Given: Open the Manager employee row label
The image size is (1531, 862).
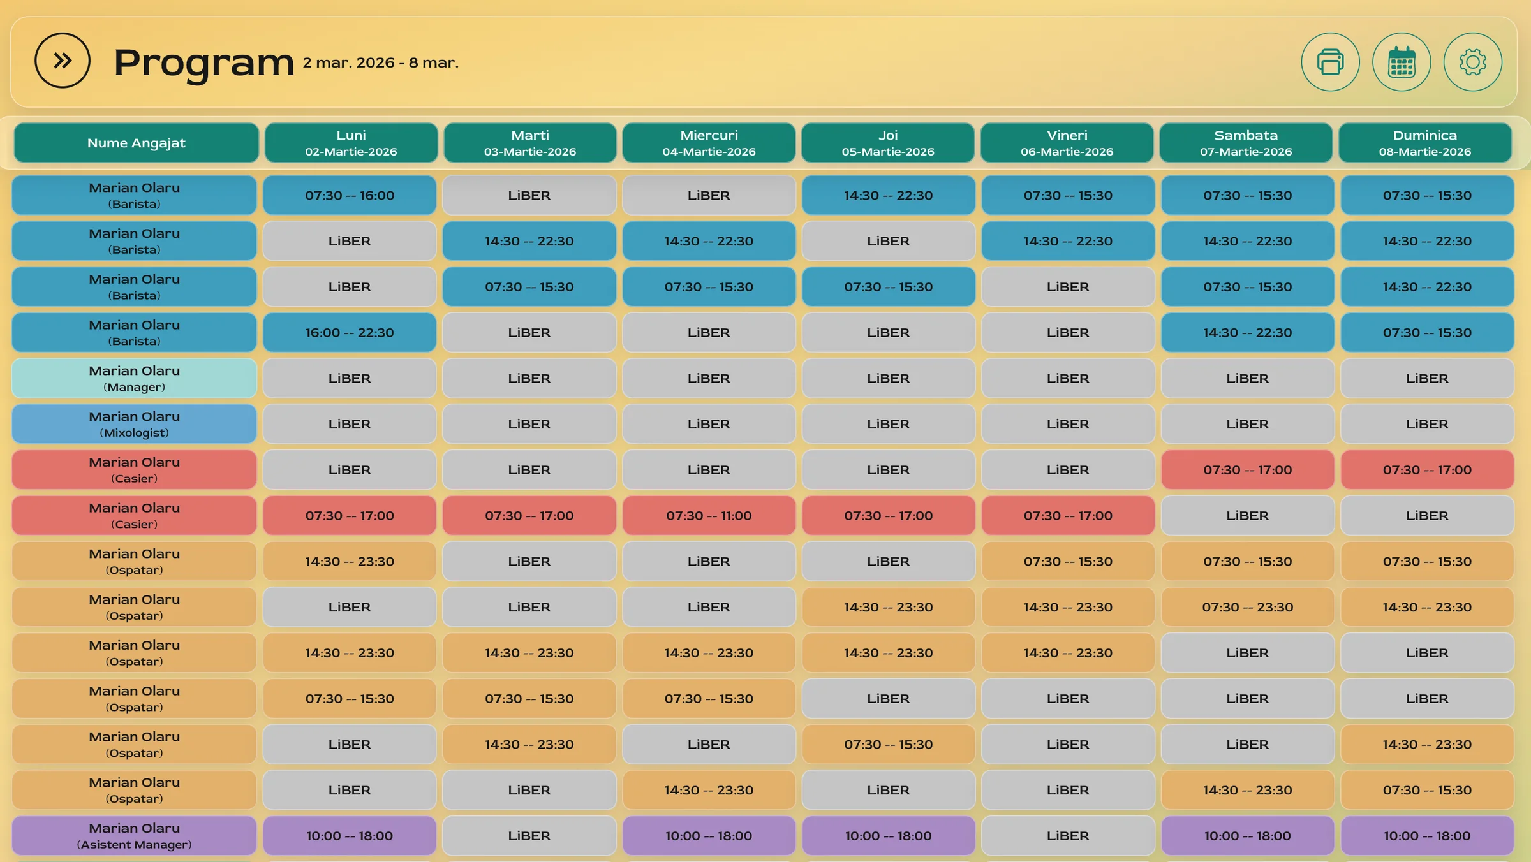Looking at the screenshot, I should (134, 378).
